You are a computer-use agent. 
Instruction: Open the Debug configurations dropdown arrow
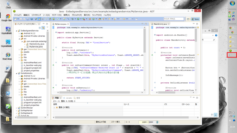coord(75,19)
